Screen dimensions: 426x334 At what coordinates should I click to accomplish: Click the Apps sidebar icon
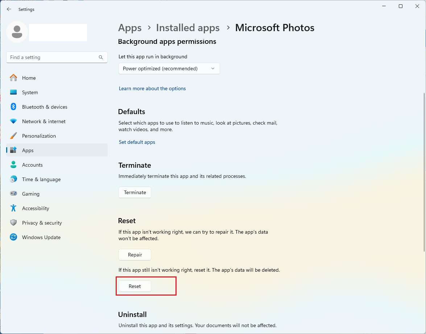point(13,150)
